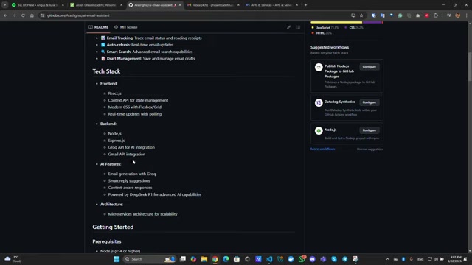
Task: Switch to the Gmail Inbox browser tab
Action: (213, 5)
